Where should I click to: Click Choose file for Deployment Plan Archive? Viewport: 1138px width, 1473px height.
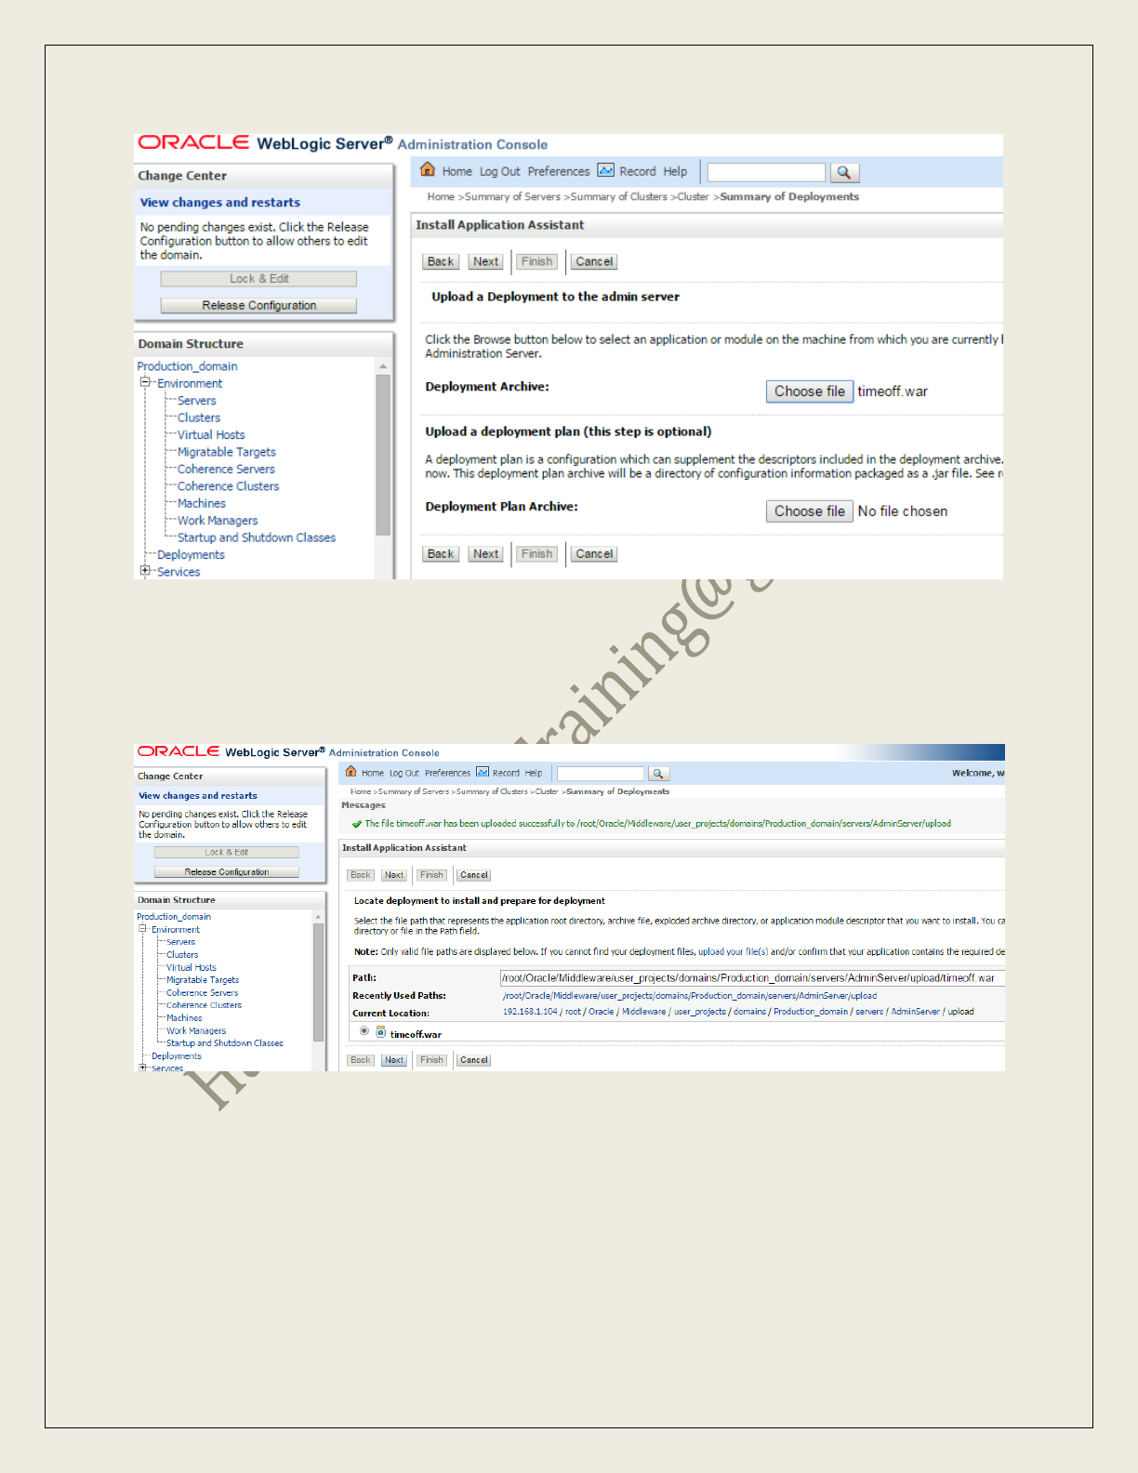coord(810,511)
